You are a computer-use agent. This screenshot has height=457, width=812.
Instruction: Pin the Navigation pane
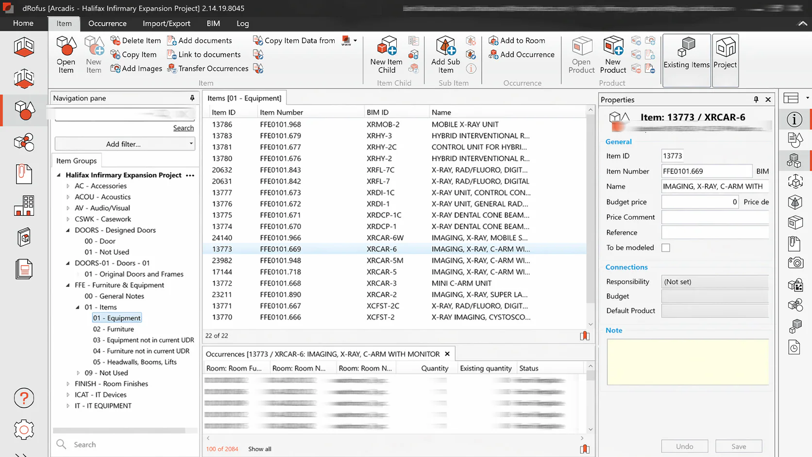point(192,98)
